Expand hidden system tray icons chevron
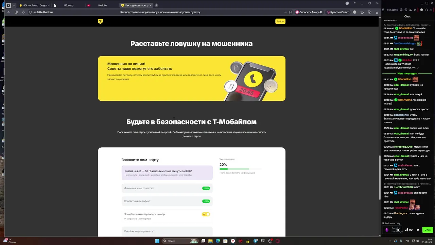Screen dimensions: 435x245 click(x=390, y=241)
